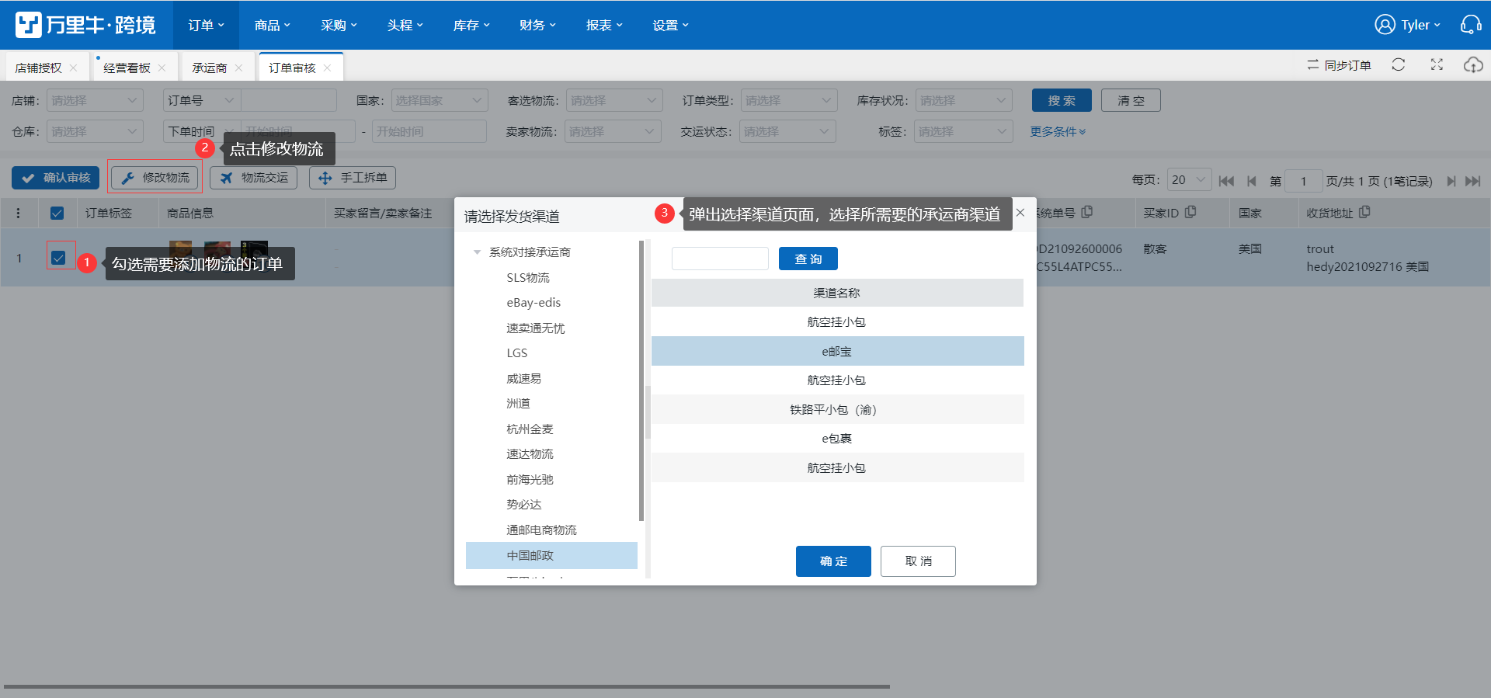1491x698 pixels.
Task: Open the 仓库 dropdown
Action: pyautogui.click(x=95, y=131)
